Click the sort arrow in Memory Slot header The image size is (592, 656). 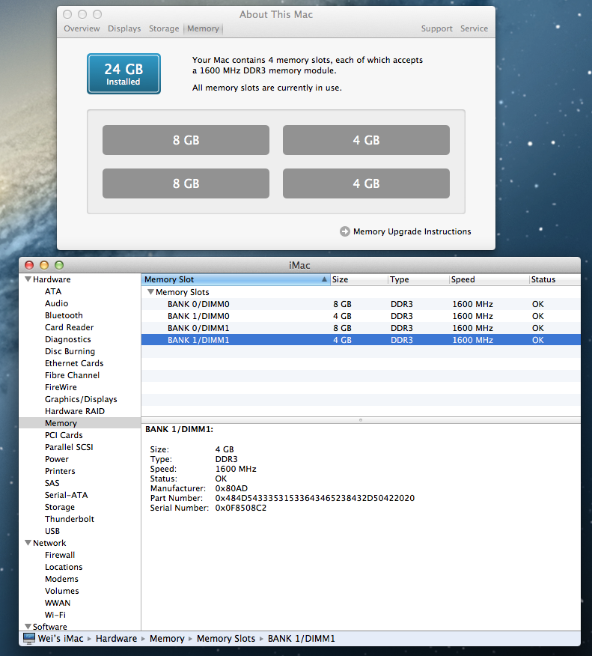tap(324, 279)
